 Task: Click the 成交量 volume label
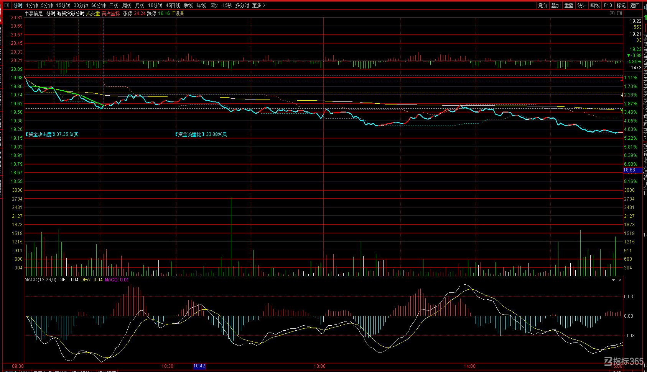point(93,13)
